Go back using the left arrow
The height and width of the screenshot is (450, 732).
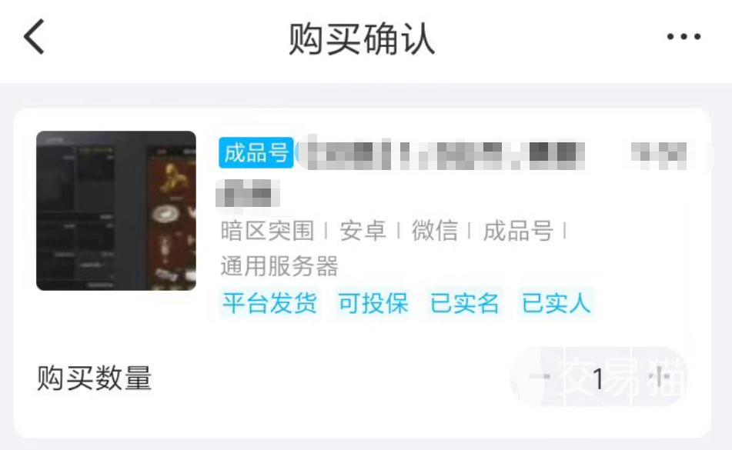point(35,37)
